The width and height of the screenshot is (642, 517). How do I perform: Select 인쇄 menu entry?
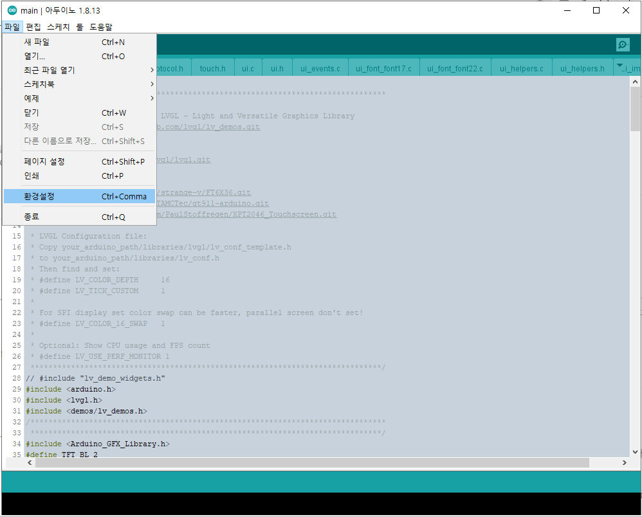pyautogui.click(x=79, y=176)
